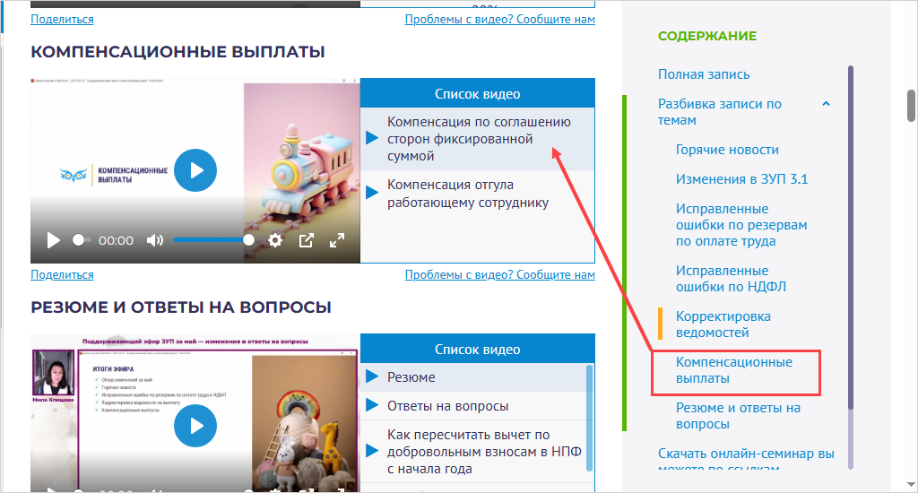Click Список видео header of Компенсационные выплаты list
The width and height of the screenshot is (918, 493).
tap(477, 94)
